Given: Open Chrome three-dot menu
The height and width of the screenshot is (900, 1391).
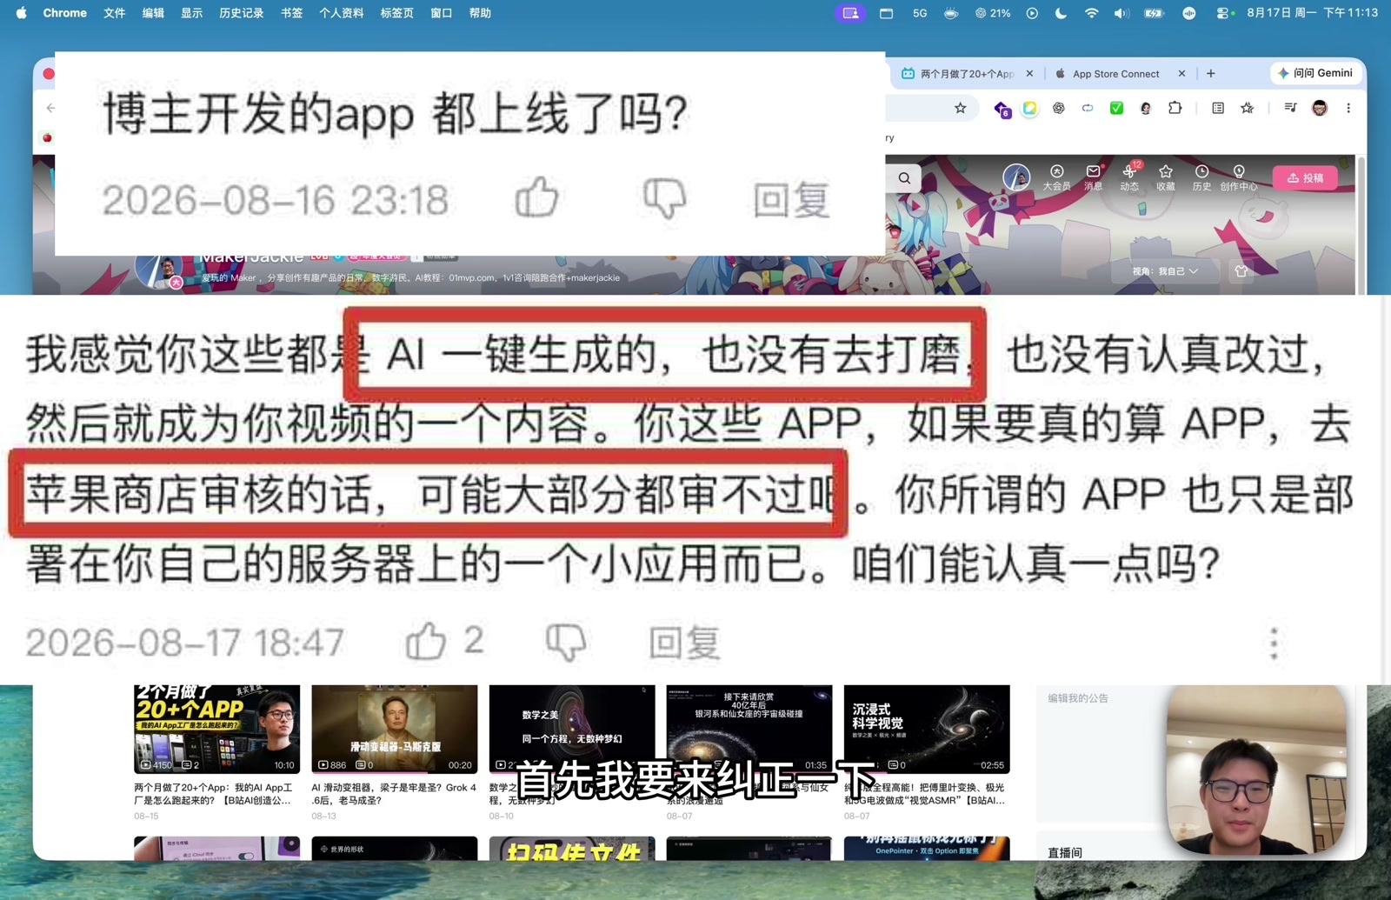Looking at the screenshot, I should [1348, 108].
